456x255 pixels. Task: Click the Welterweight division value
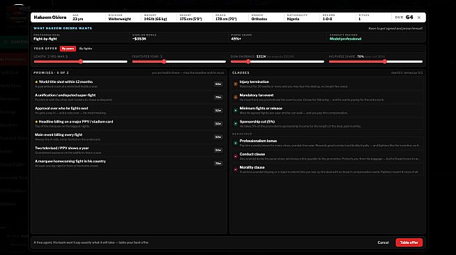pyautogui.click(x=119, y=19)
